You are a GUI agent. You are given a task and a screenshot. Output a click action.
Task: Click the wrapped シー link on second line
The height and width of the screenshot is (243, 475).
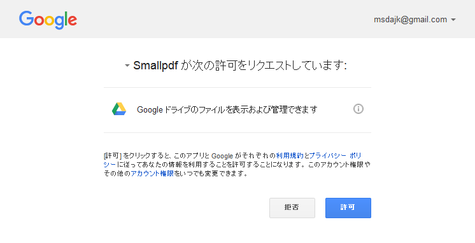(x=110, y=165)
